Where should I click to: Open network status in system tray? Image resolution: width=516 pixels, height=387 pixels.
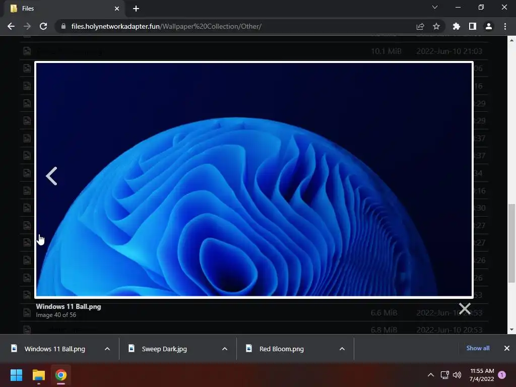(x=444, y=375)
